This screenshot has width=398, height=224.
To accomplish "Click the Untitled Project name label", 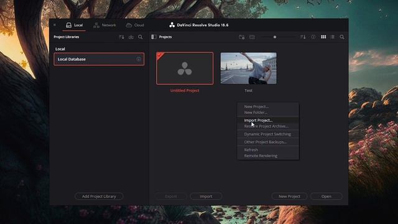I will (185, 90).
